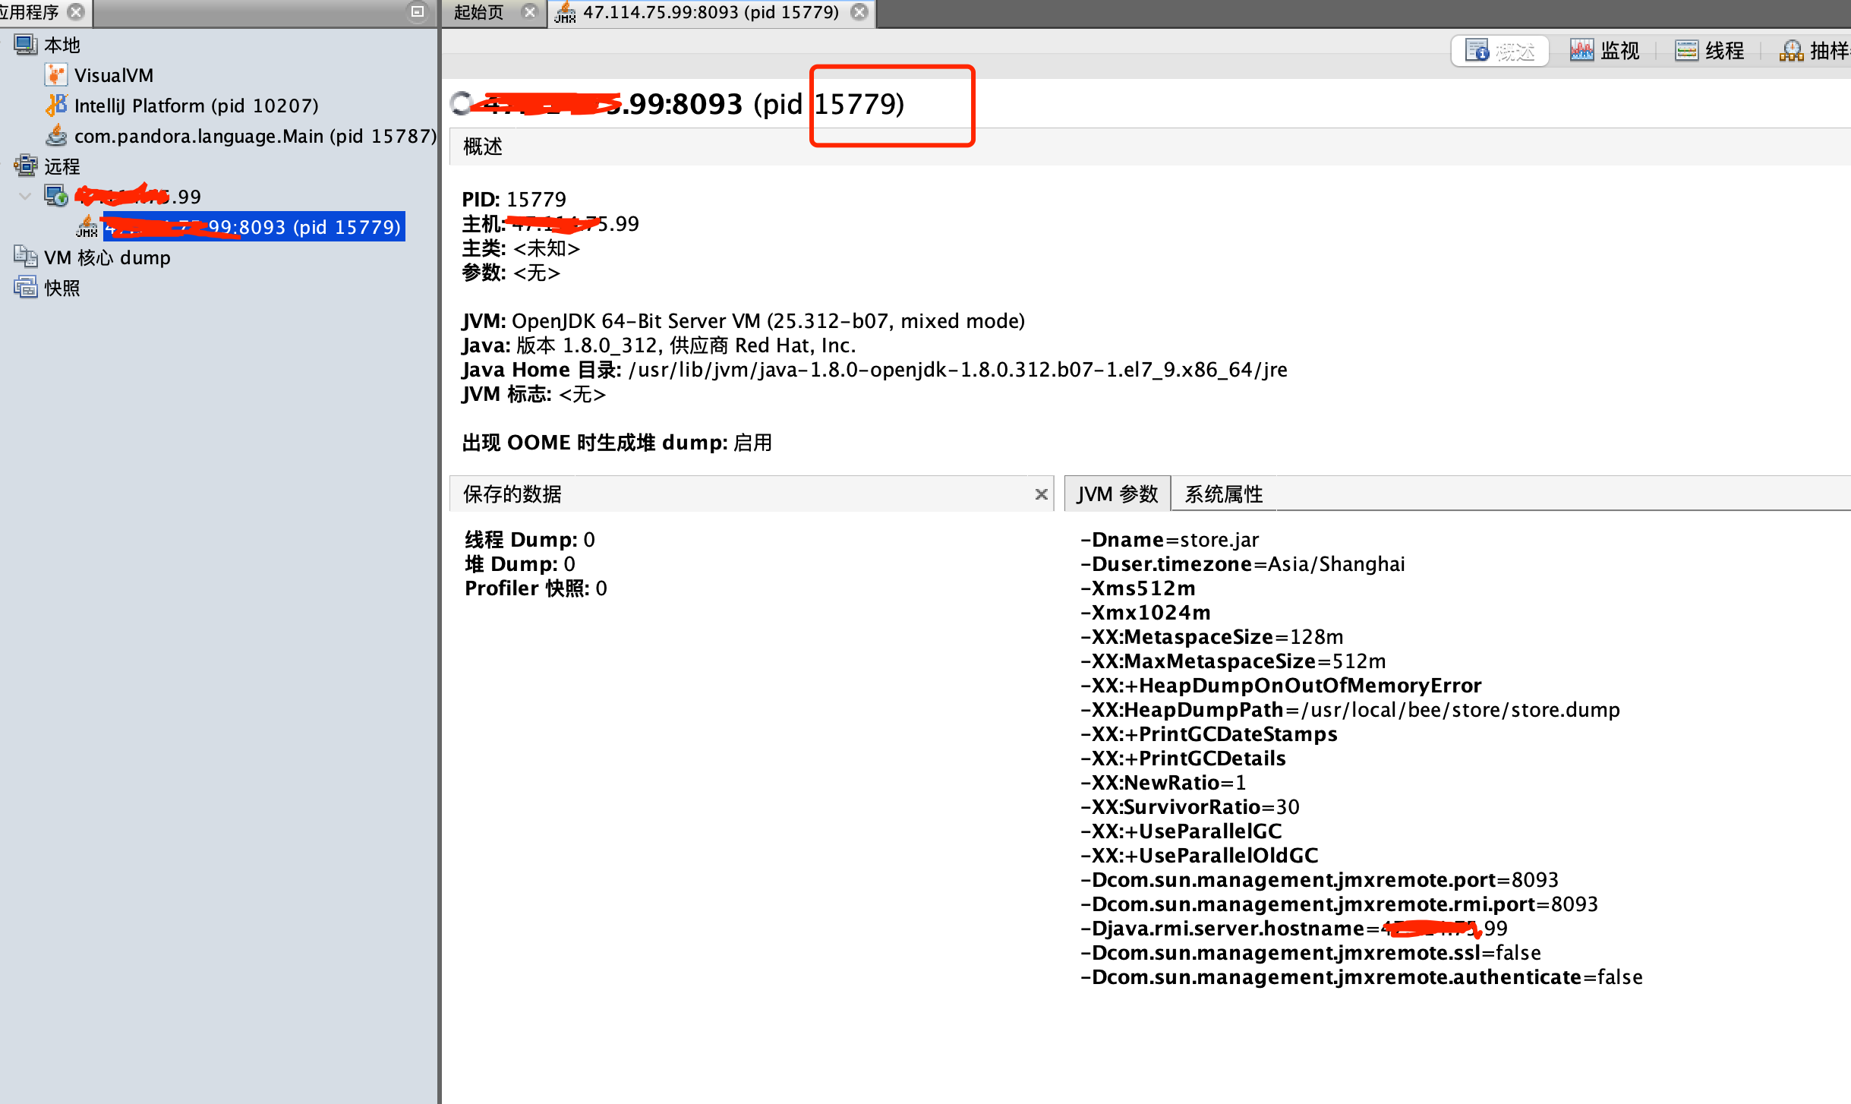The image size is (1851, 1104).
Task: Select the JVM 参数 tab
Action: pos(1117,494)
